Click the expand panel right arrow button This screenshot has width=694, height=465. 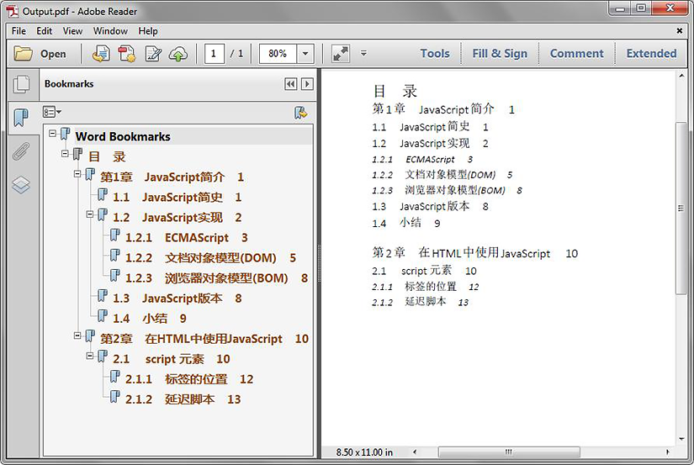(307, 84)
